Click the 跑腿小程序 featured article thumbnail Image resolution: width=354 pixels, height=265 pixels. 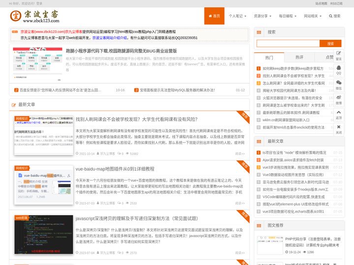click(x=37, y=64)
